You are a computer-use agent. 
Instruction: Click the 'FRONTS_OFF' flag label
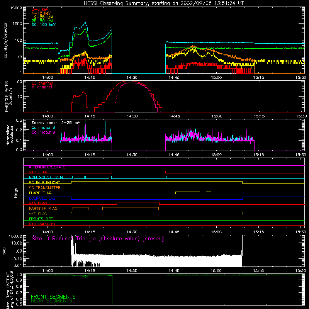click(x=41, y=219)
